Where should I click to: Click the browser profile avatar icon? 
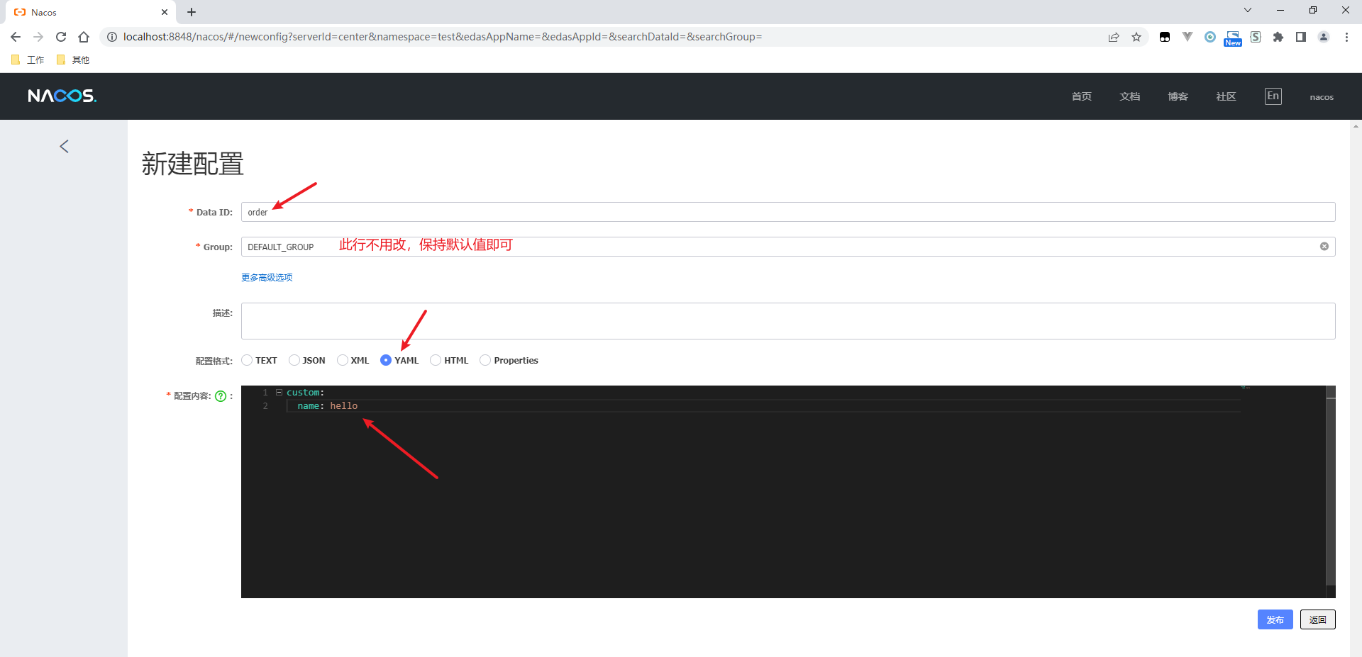[x=1324, y=37]
